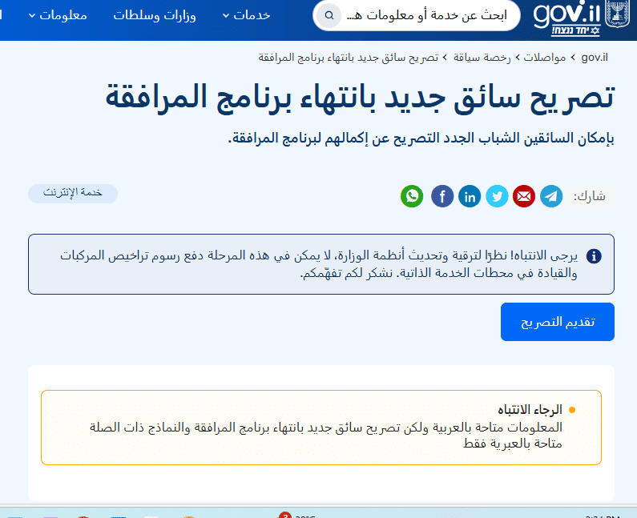Click the info icon in notice box
The image size is (637, 518).
tap(594, 256)
